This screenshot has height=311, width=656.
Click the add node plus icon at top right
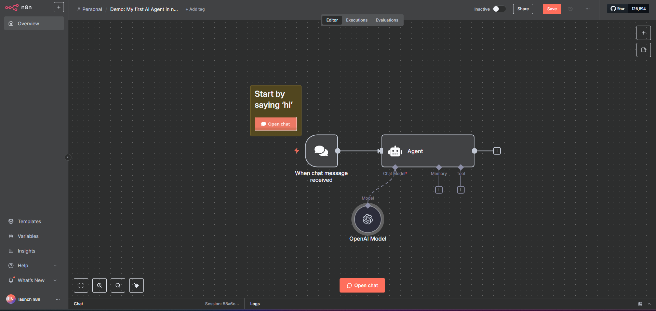tap(643, 33)
